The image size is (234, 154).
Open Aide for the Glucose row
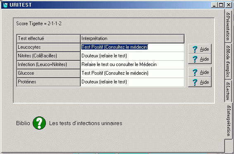coord(200,72)
